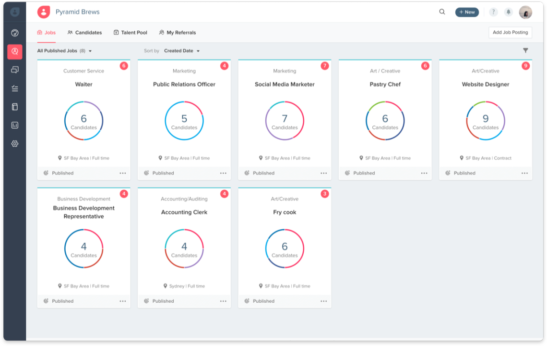Open the notifications bell
This screenshot has height=346, width=547.
(508, 12)
